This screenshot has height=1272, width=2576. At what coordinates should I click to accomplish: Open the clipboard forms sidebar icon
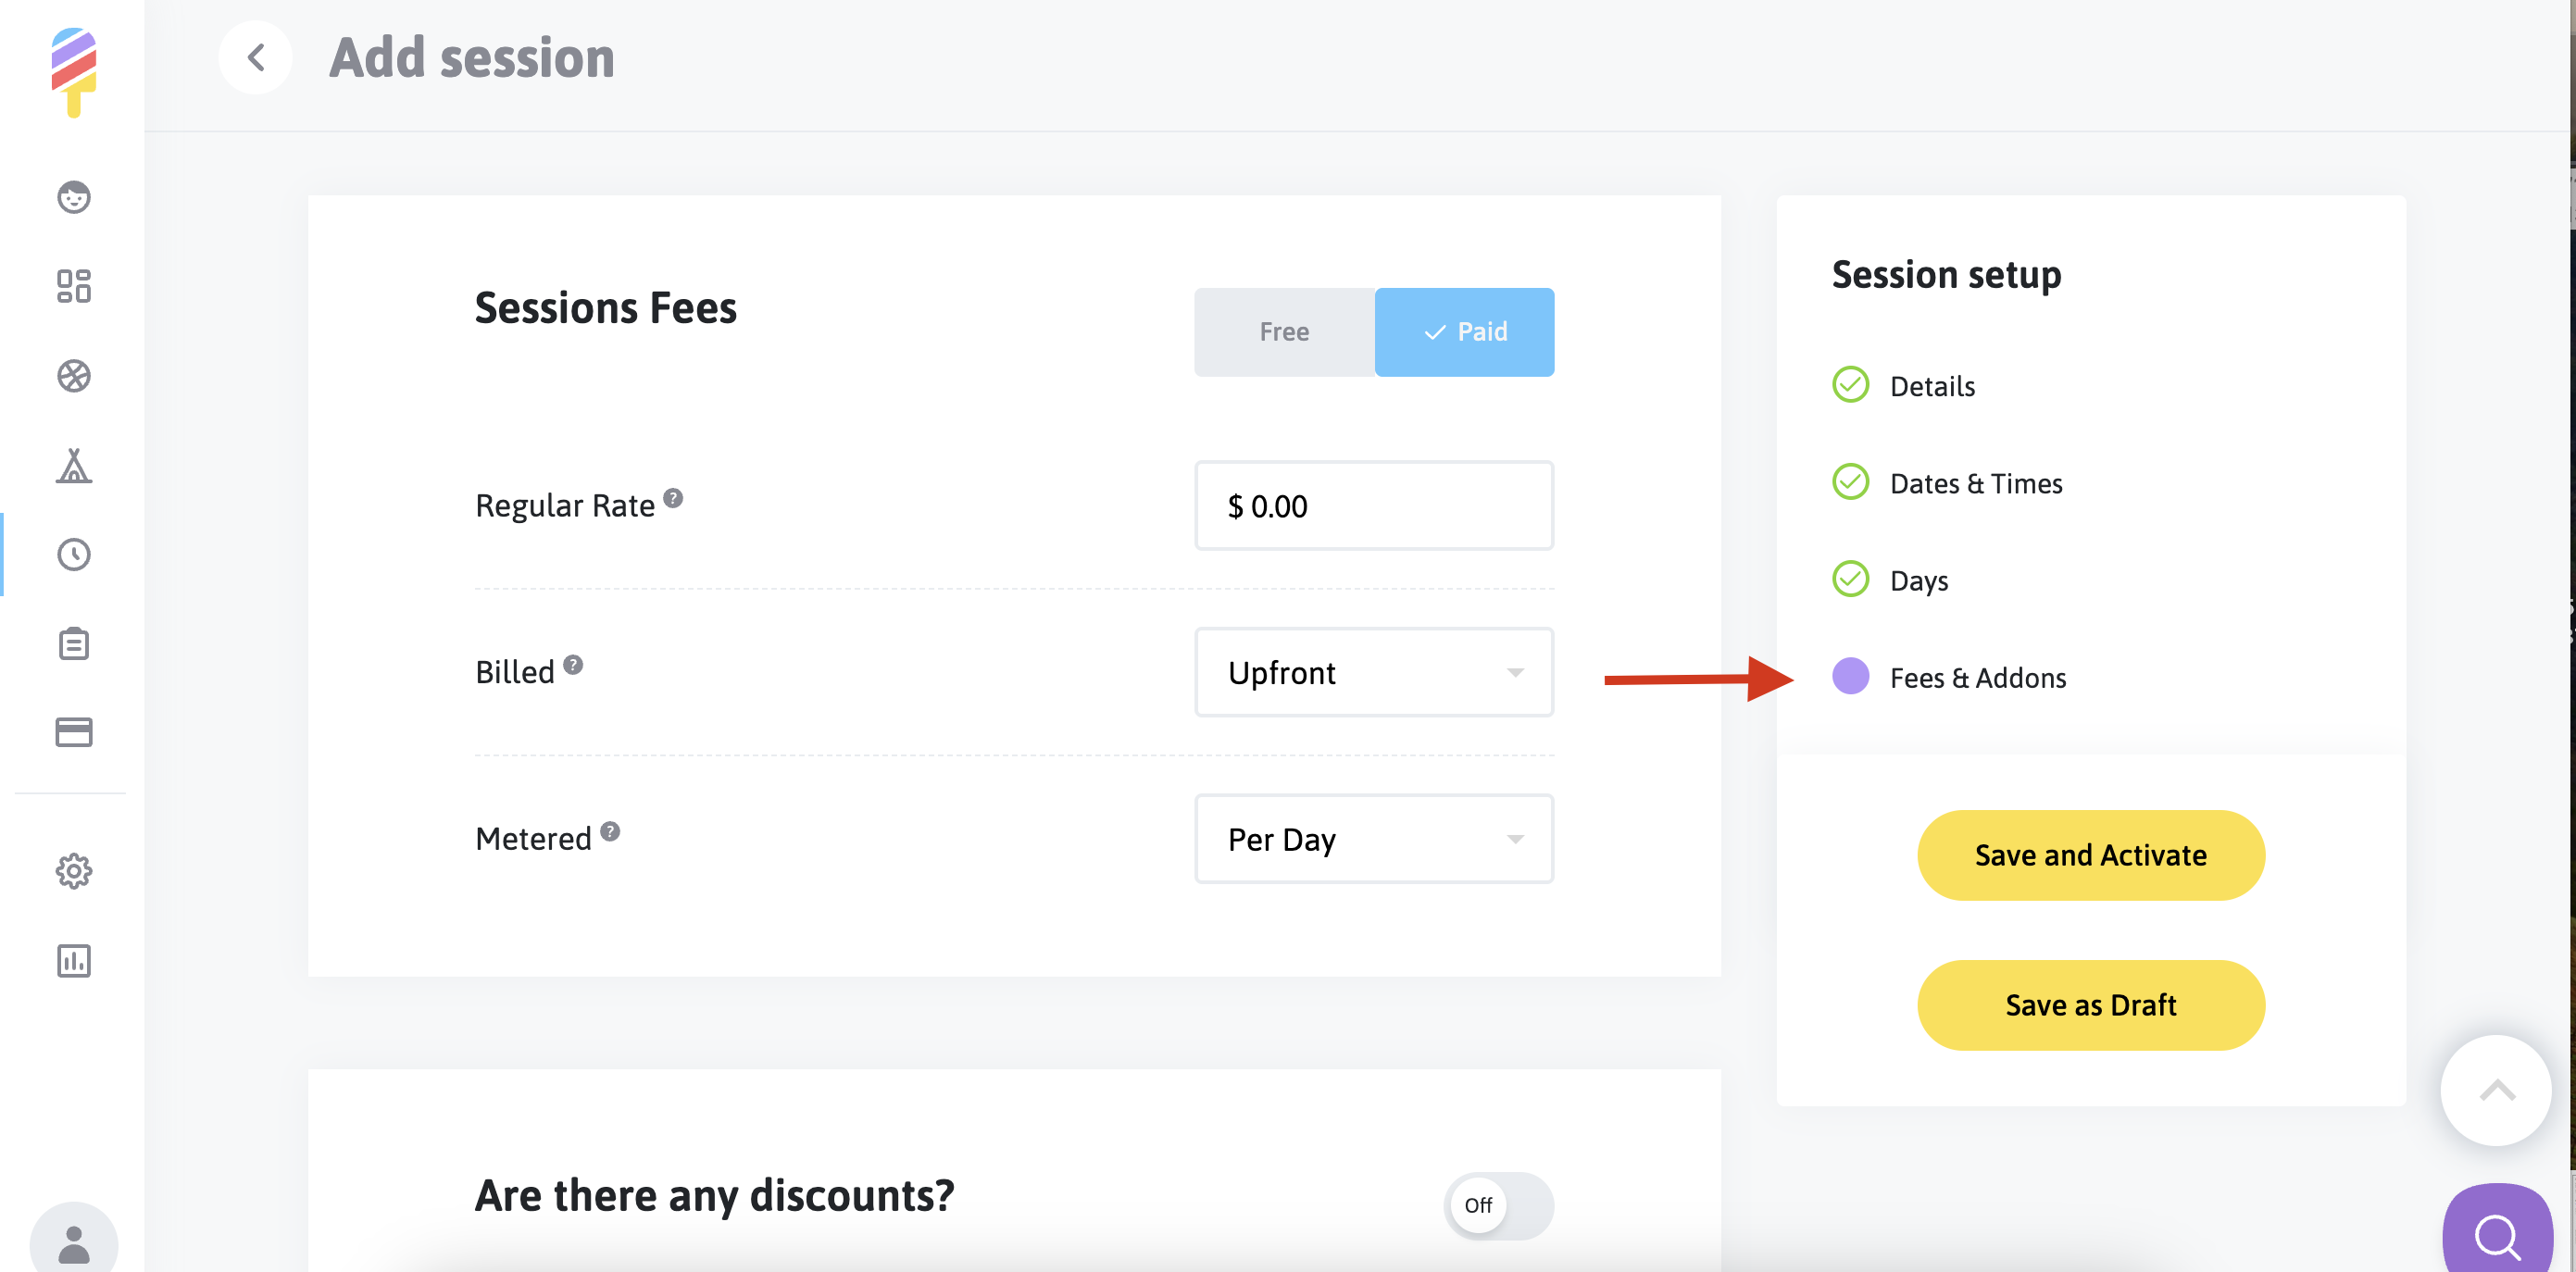coord(74,644)
